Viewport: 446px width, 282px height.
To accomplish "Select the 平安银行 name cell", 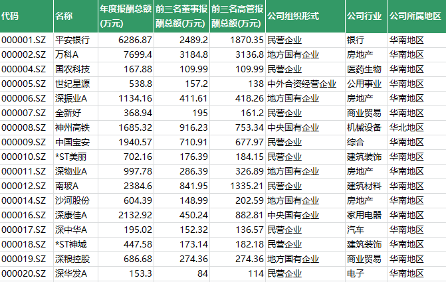I will click(72, 40).
